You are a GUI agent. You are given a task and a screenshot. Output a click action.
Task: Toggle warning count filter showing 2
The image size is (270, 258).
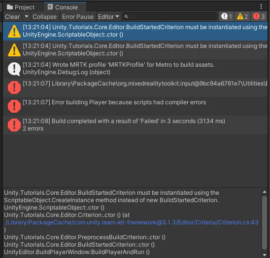coord(242,17)
